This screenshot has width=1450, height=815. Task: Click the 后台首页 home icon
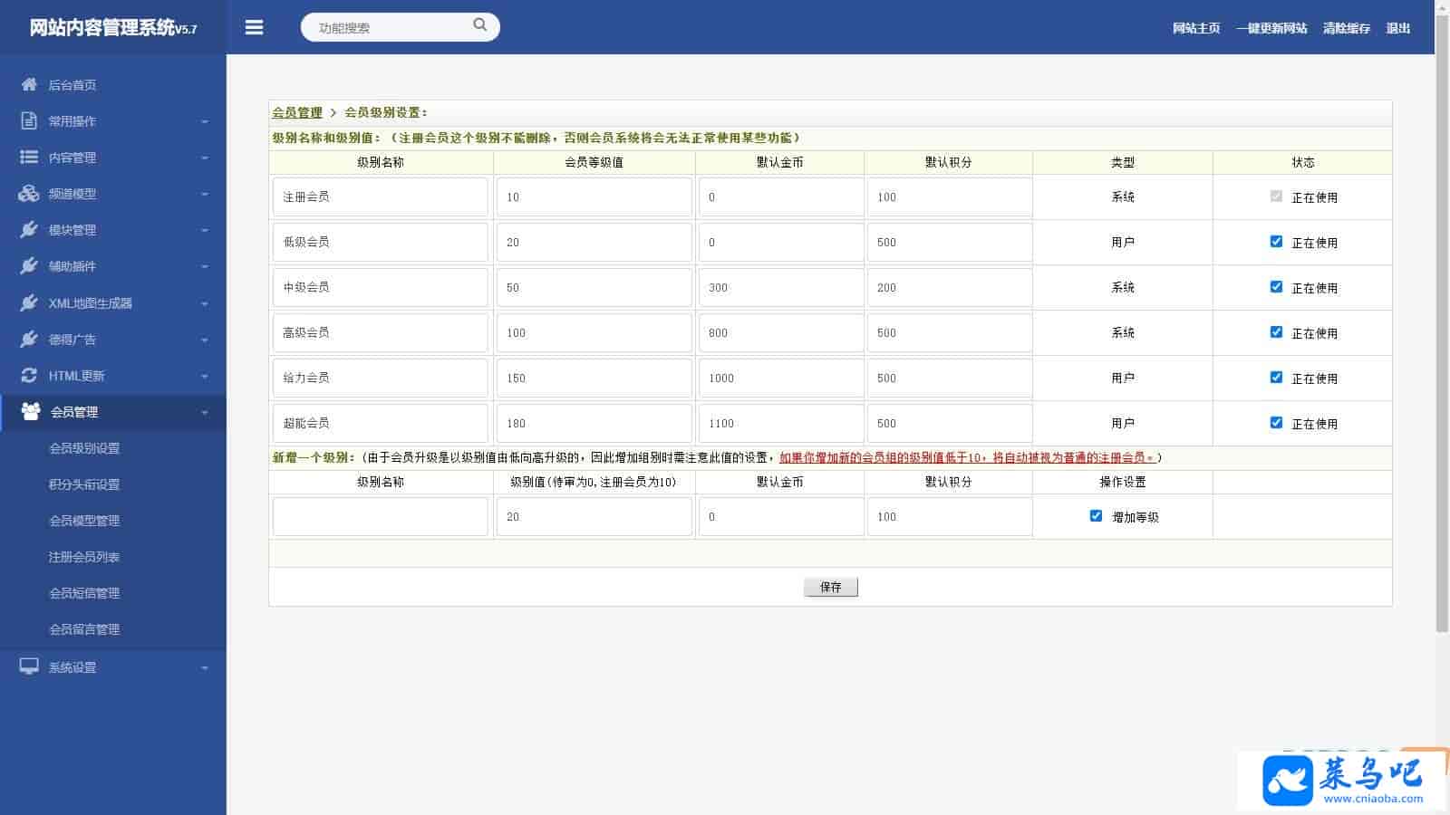(x=29, y=84)
